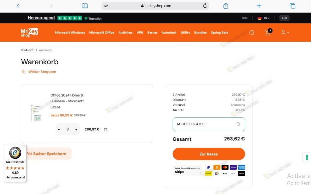Viewport: 311px width, 194px height.
Task: Open the Autodesk menu
Action: coord(169,32)
